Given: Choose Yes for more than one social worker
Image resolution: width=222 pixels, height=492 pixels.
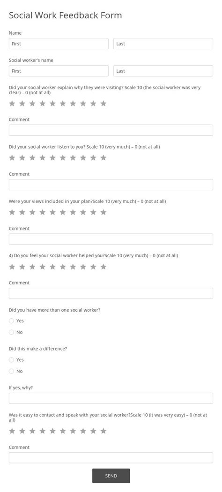Looking at the screenshot, I should click(12, 321).
